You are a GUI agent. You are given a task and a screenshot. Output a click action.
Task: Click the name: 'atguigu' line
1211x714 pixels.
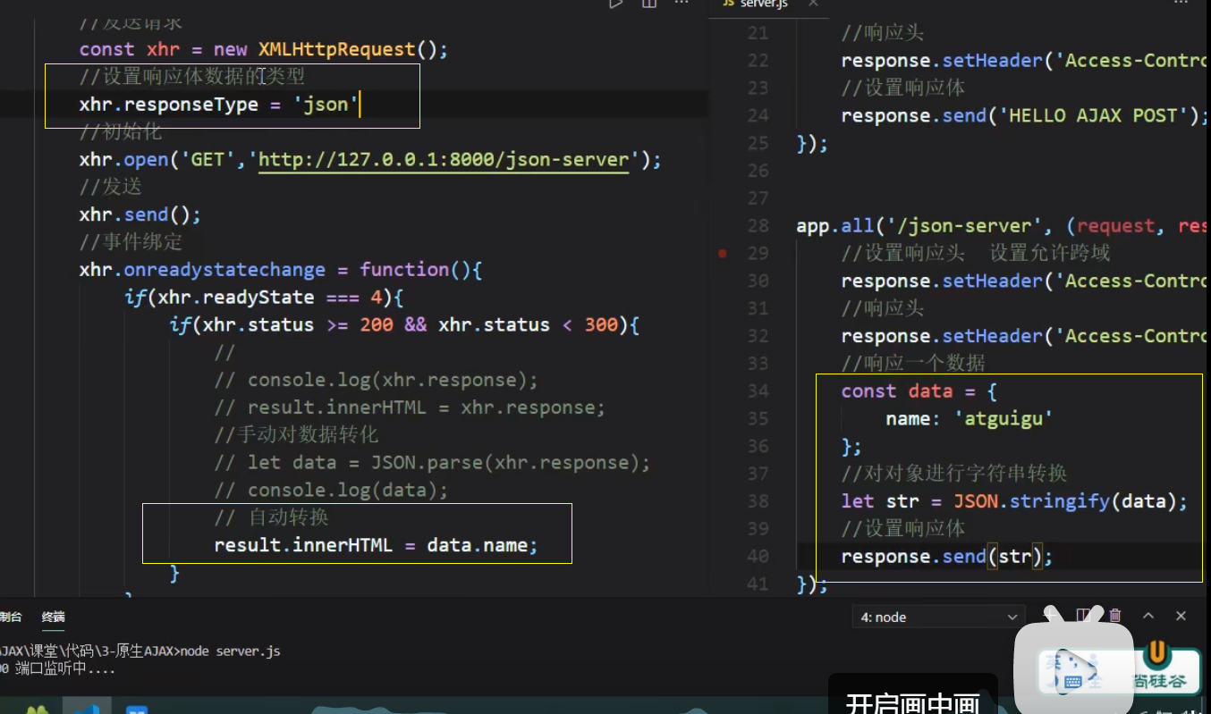click(x=970, y=418)
